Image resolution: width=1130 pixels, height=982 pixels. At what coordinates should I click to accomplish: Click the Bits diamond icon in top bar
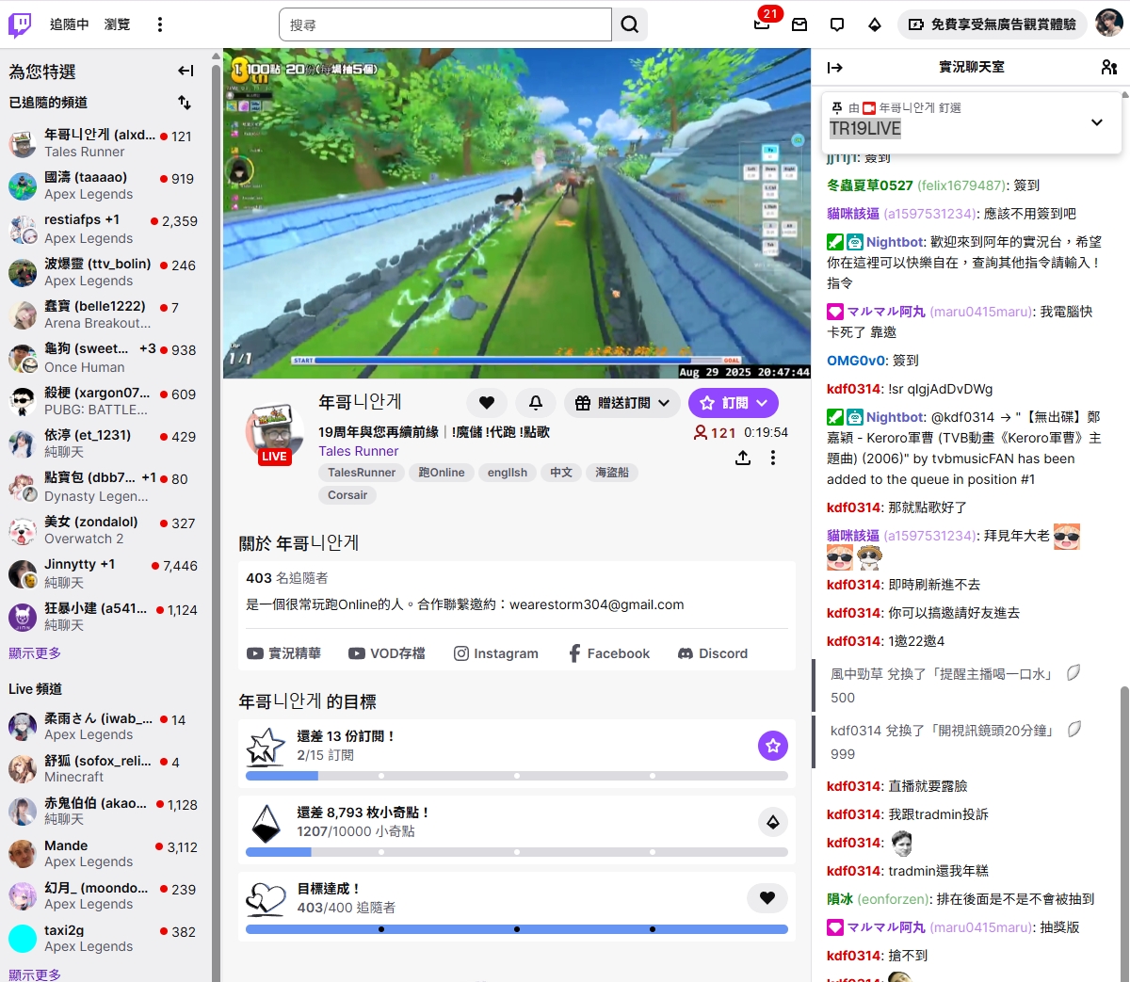click(x=875, y=24)
